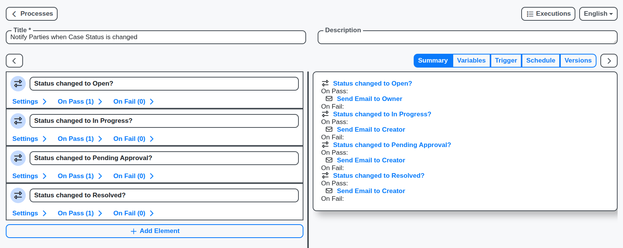Open the 'Send Email to Owner' summary link
The height and width of the screenshot is (248, 623).
[369, 99]
